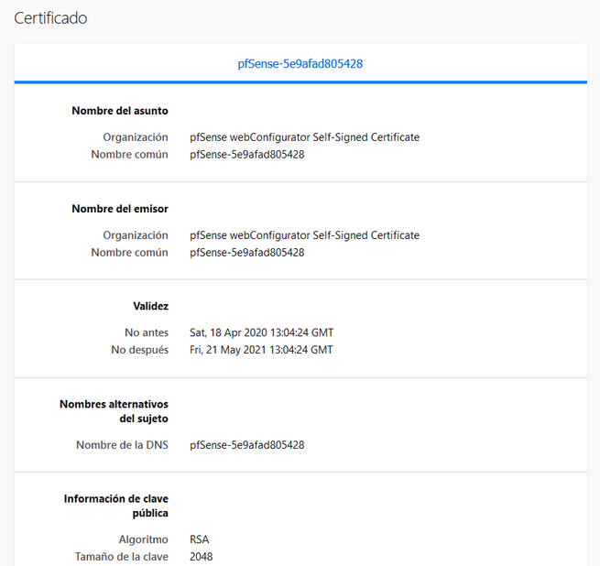Click Información de clave pública heading

116,506
